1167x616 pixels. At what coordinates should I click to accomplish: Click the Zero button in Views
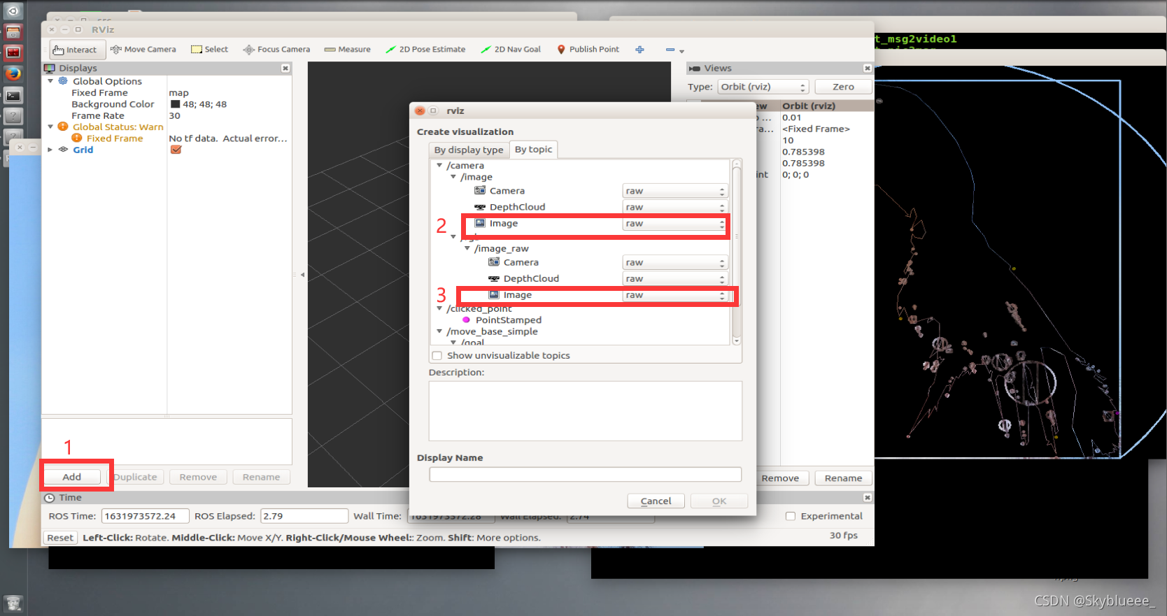pos(843,87)
